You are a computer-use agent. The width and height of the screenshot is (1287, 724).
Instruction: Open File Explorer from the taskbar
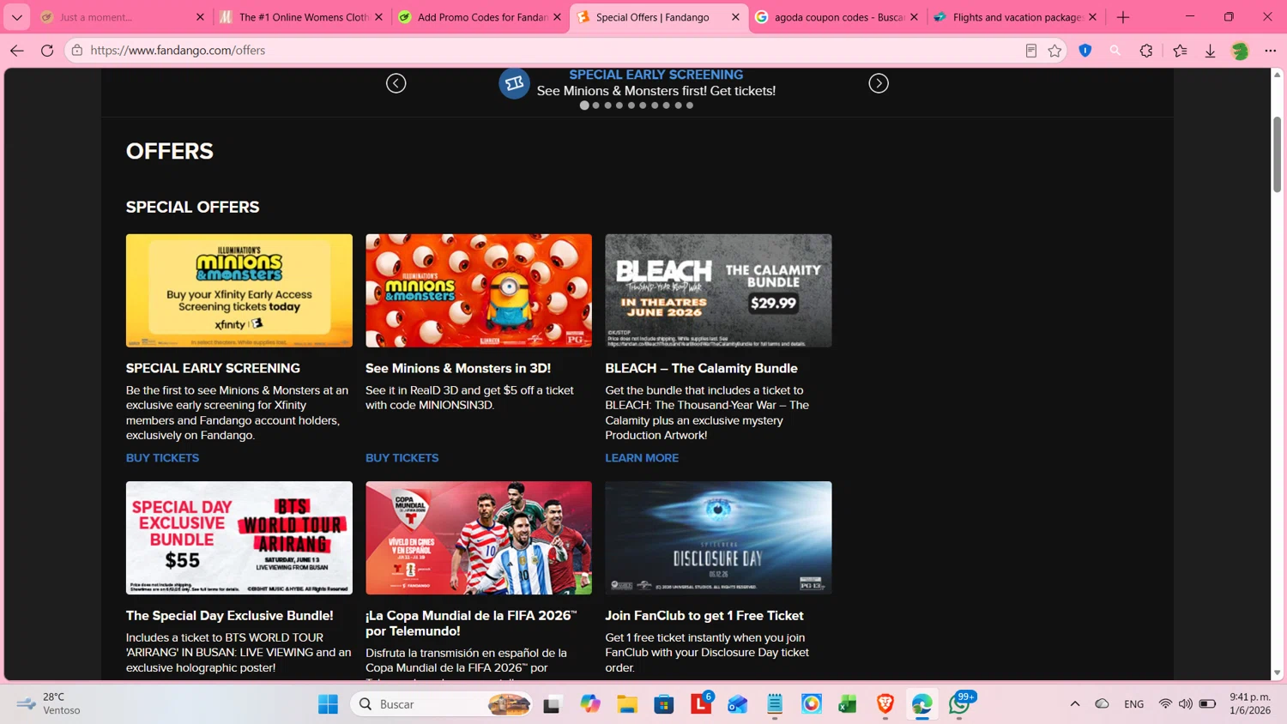pos(627,704)
